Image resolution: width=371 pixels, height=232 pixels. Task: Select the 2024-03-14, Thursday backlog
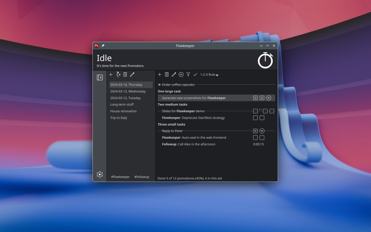131,85
